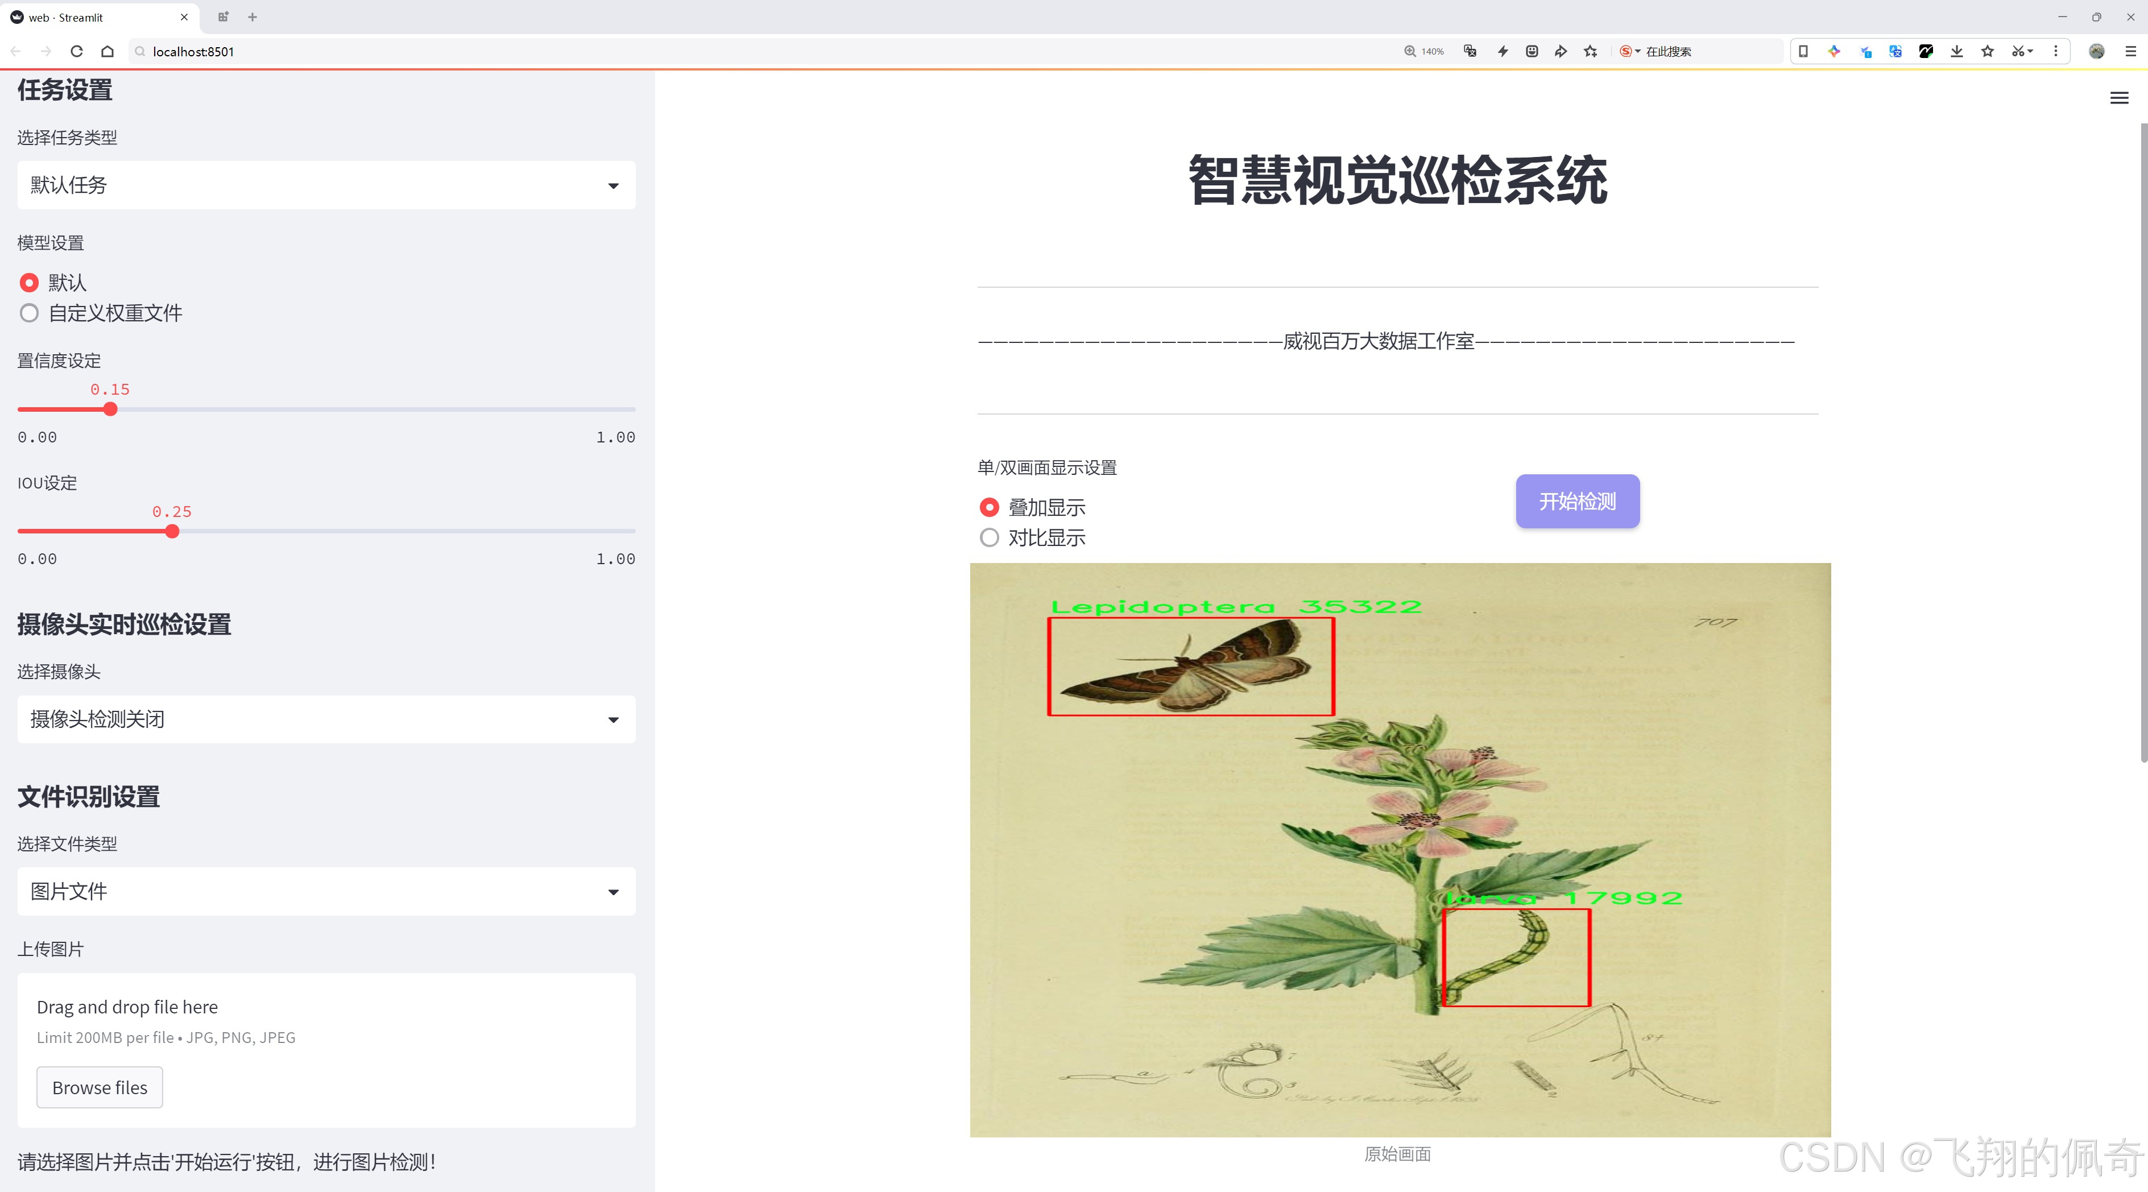Click the black and green extension icon
This screenshot has width=2148, height=1192.
pyautogui.click(x=1926, y=52)
